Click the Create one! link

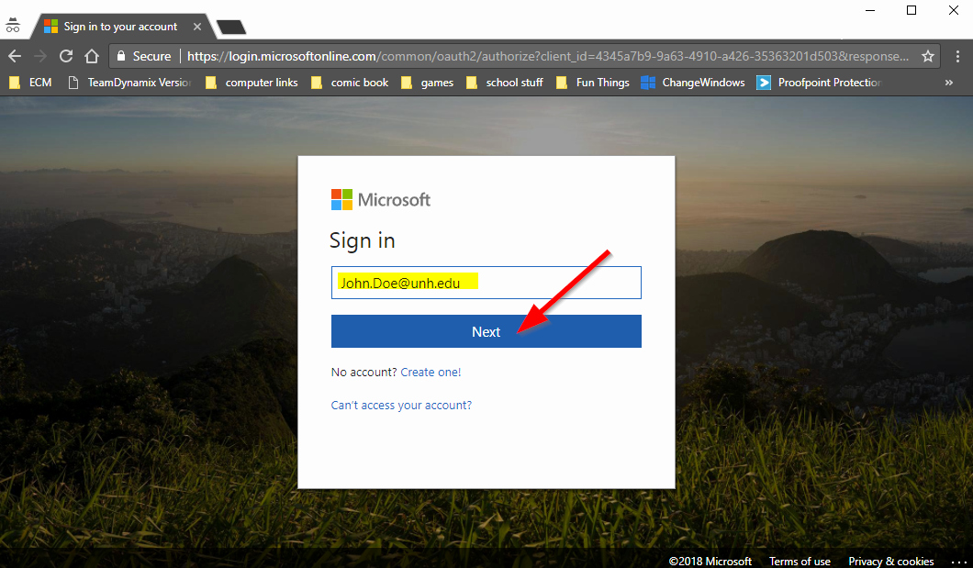click(x=431, y=372)
